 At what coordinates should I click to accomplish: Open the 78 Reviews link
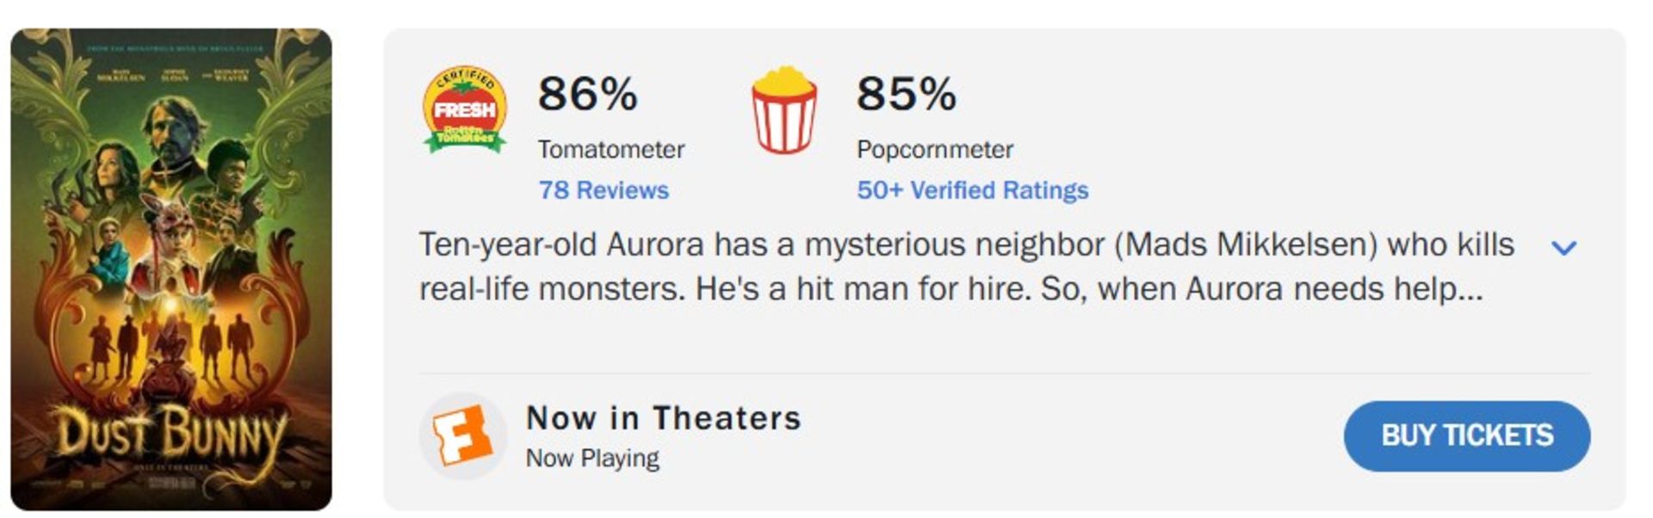tap(604, 190)
